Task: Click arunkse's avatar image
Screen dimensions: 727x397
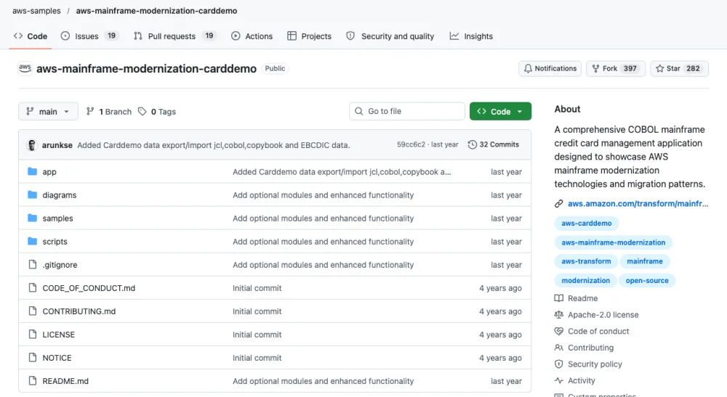Action: tap(31, 145)
